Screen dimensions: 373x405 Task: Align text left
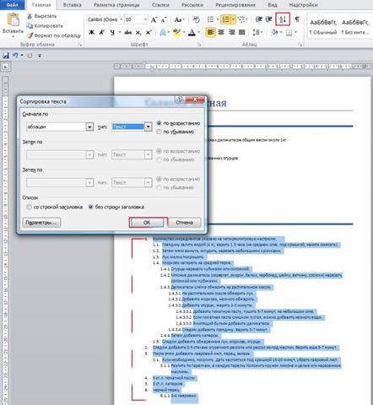tap(210, 32)
